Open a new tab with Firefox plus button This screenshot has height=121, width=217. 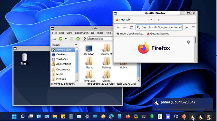pos(159,20)
